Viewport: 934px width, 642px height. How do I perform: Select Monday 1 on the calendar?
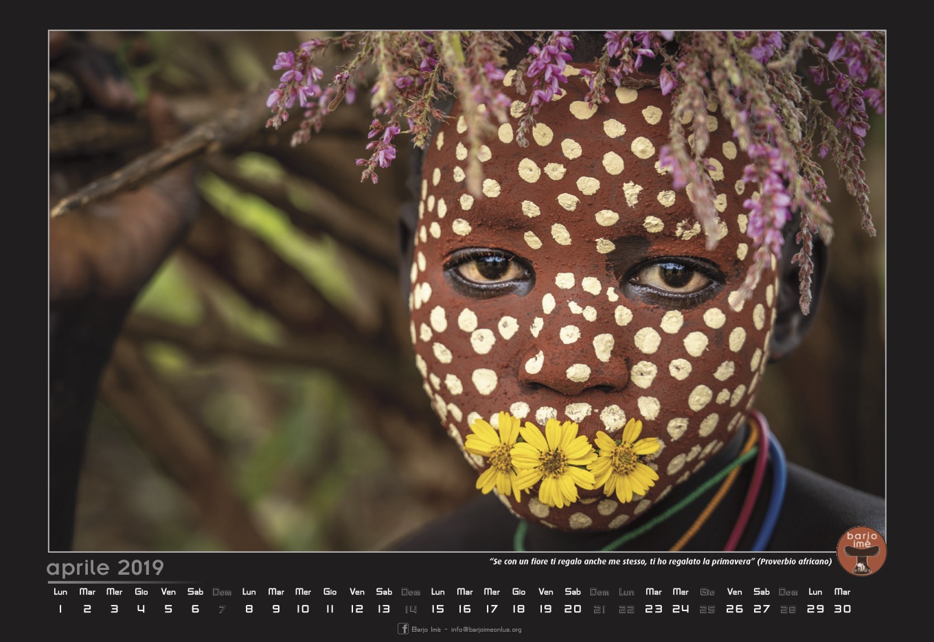60,608
